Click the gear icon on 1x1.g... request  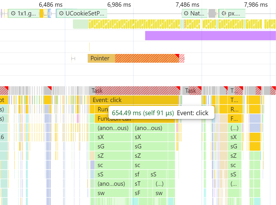13,13
